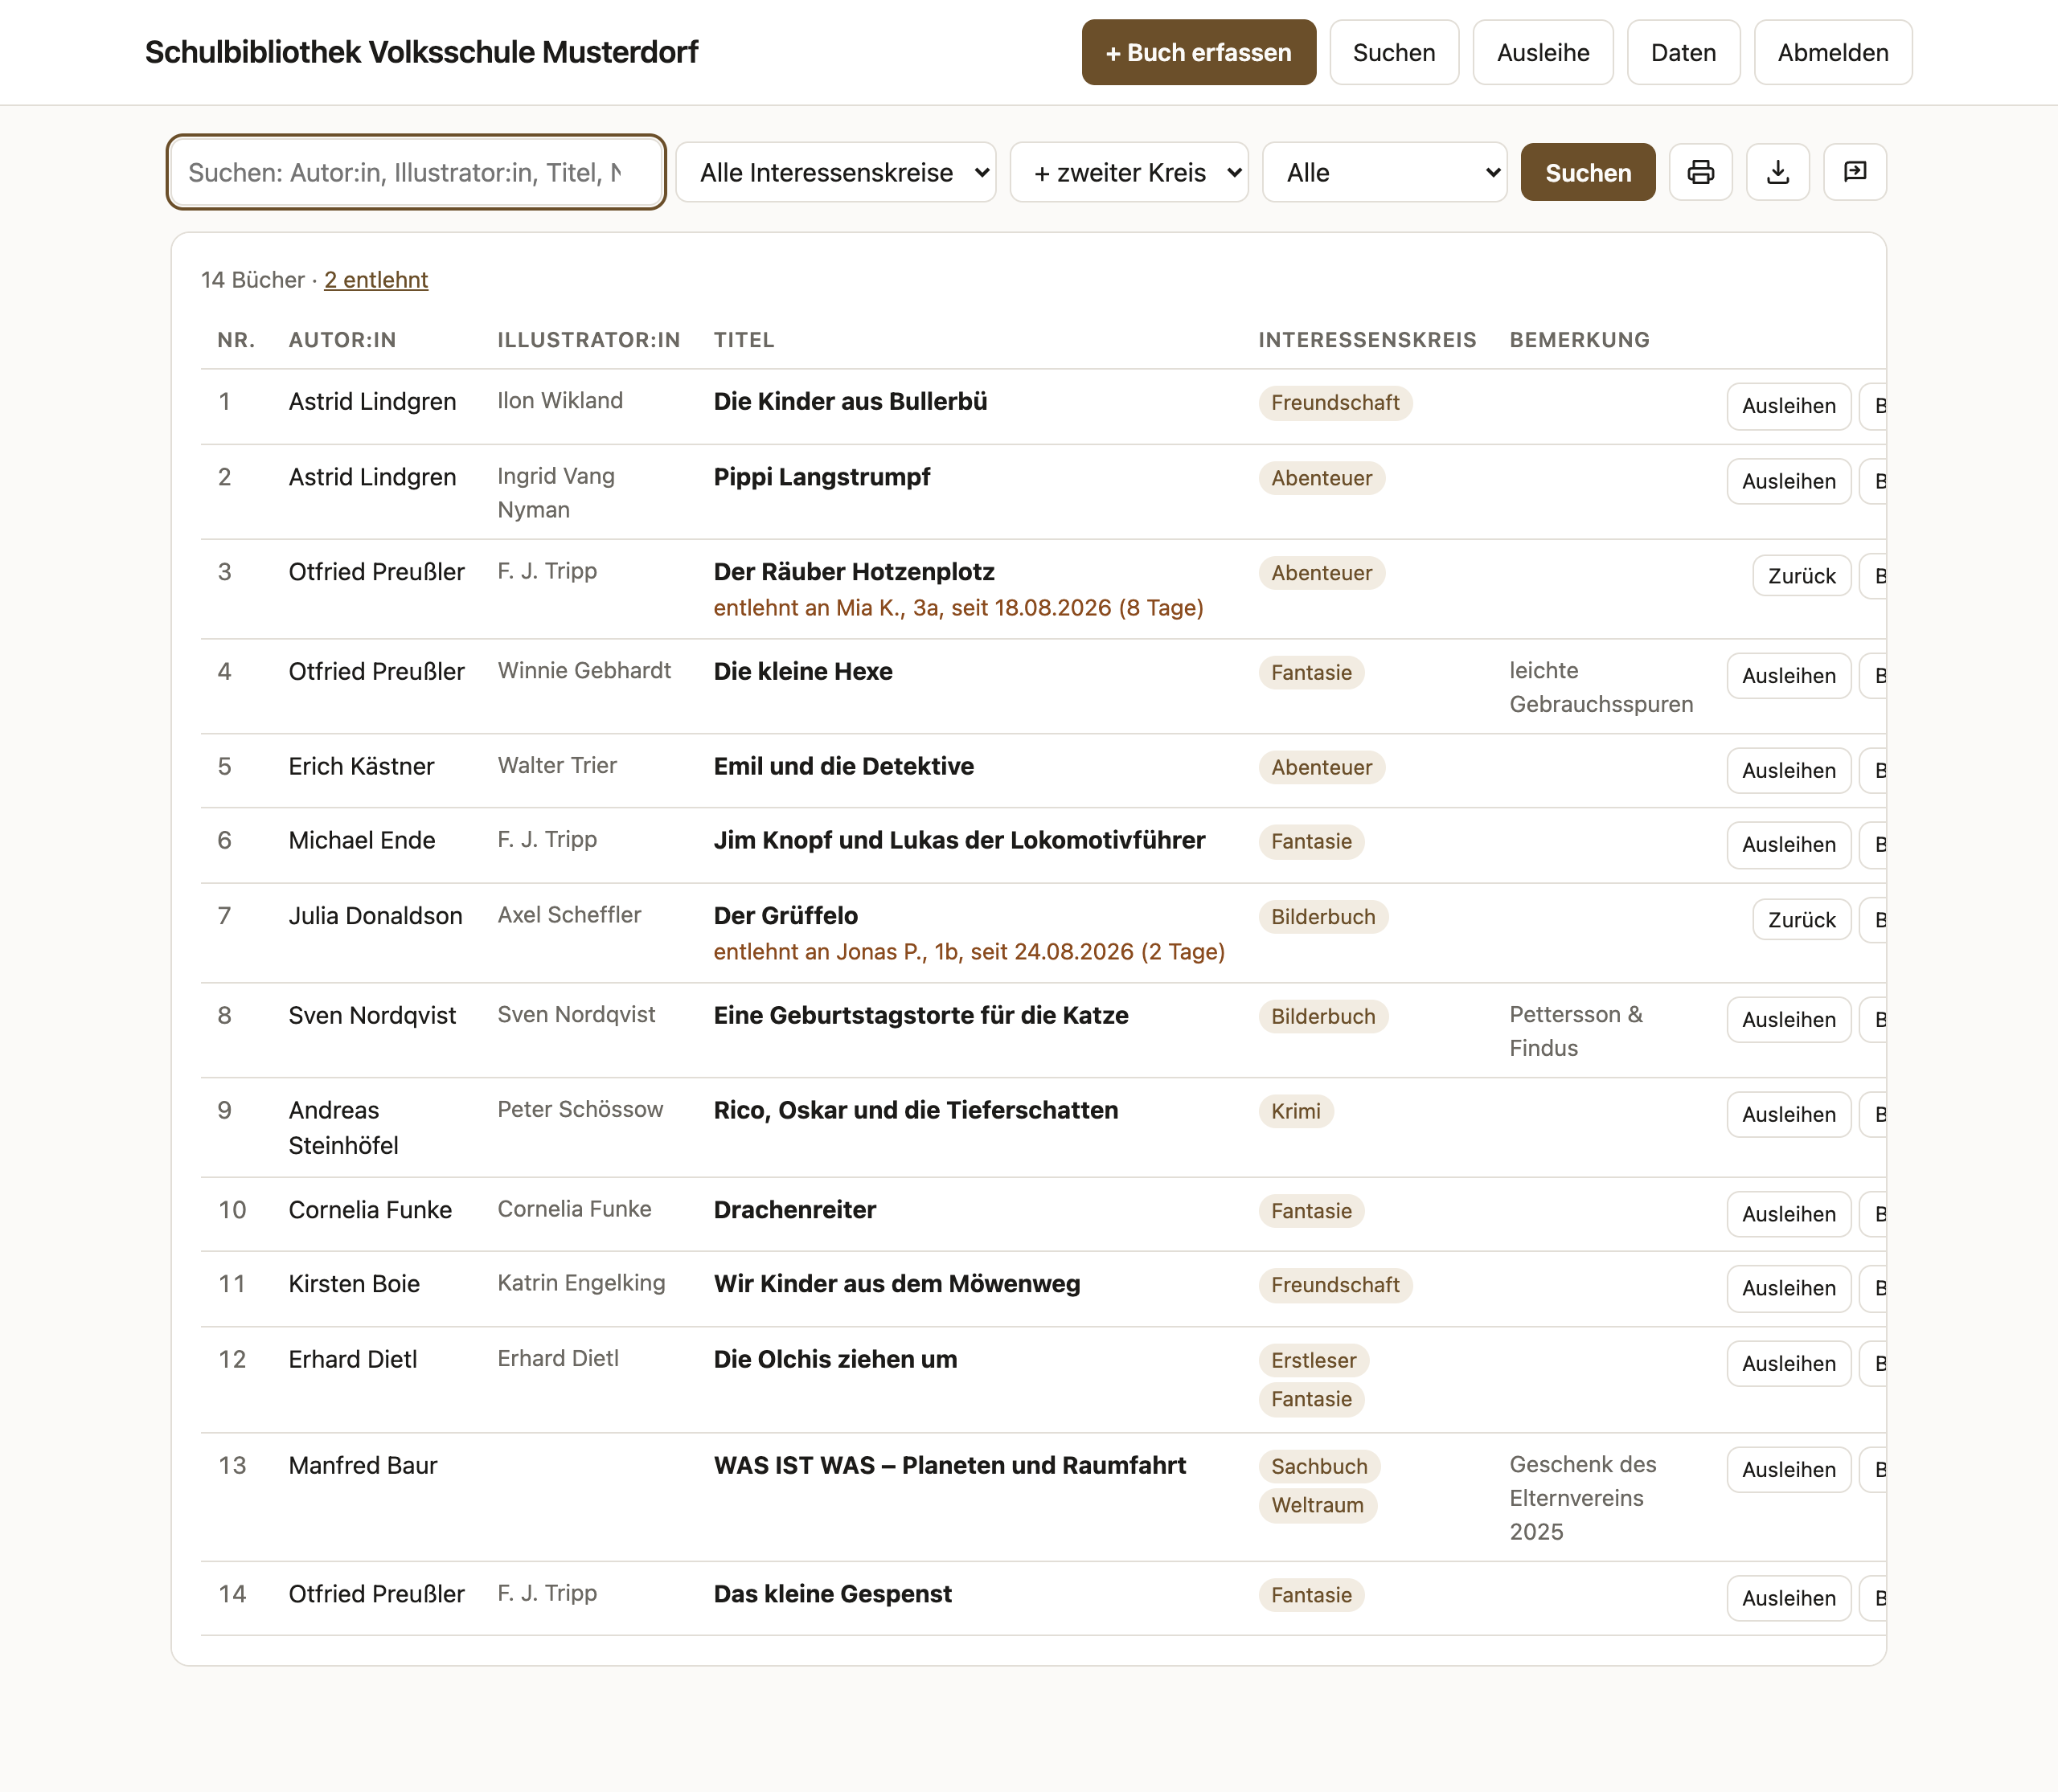Click the import icon next to download

click(1855, 172)
